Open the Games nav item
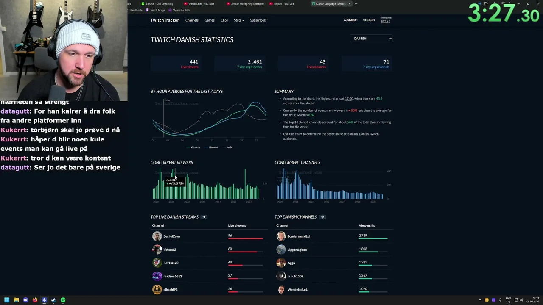This screenshot has width=543, height=305. tap(210, 20)
